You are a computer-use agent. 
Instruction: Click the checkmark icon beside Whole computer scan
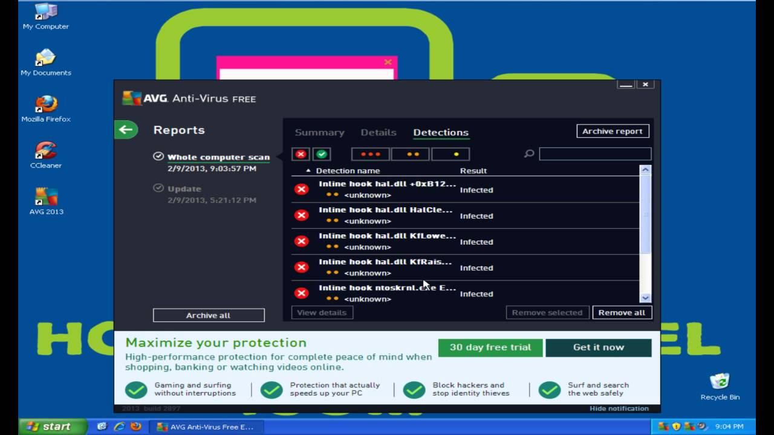pos(158,156)
